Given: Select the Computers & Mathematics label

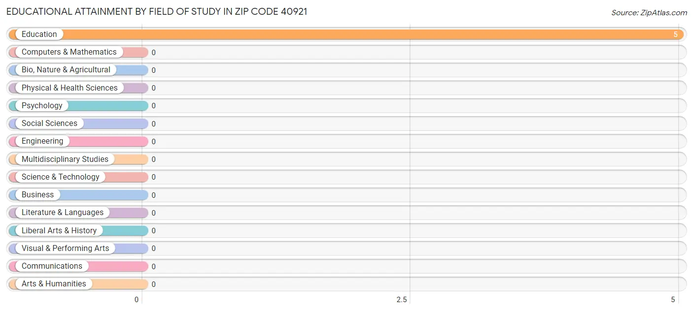Looking at the screenshot, I should tap(69, 52).
